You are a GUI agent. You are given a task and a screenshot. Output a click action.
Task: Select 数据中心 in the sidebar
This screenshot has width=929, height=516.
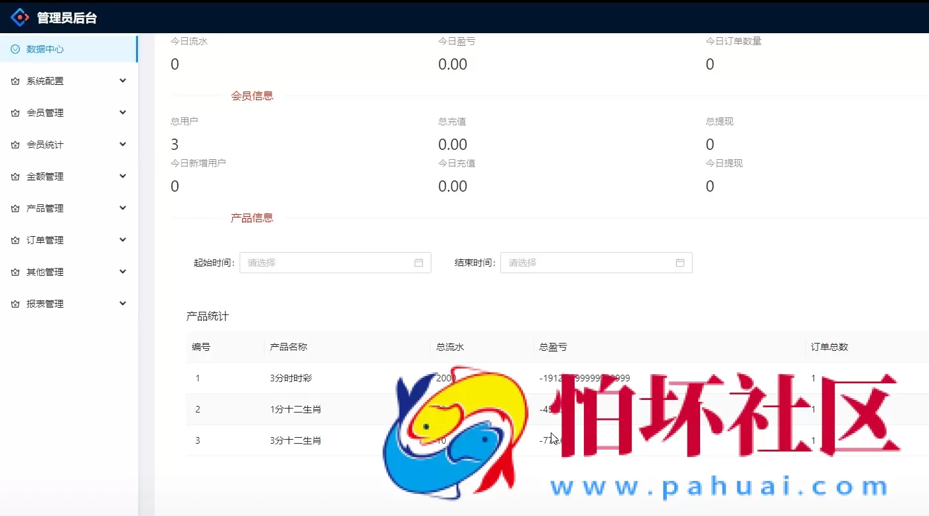tap(44, 48)
